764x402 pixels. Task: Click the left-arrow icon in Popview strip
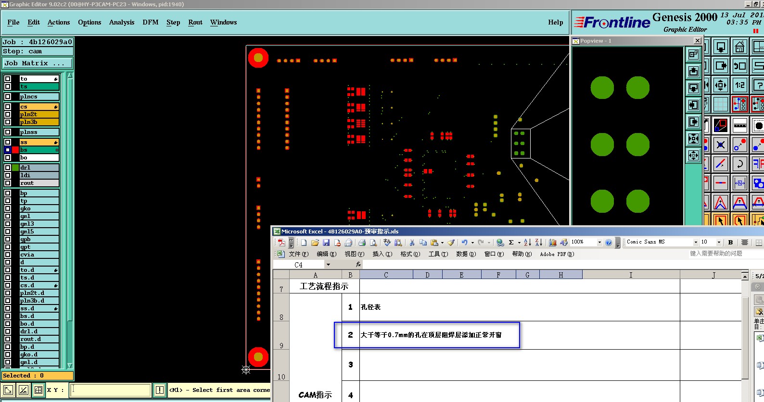(693, 105)
